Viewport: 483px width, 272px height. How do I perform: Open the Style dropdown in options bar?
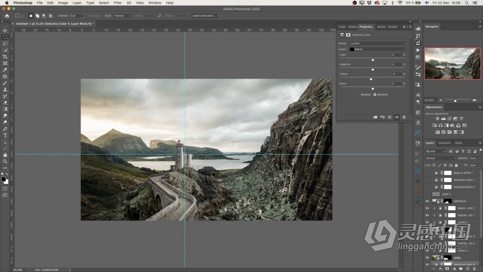[123, 16]
